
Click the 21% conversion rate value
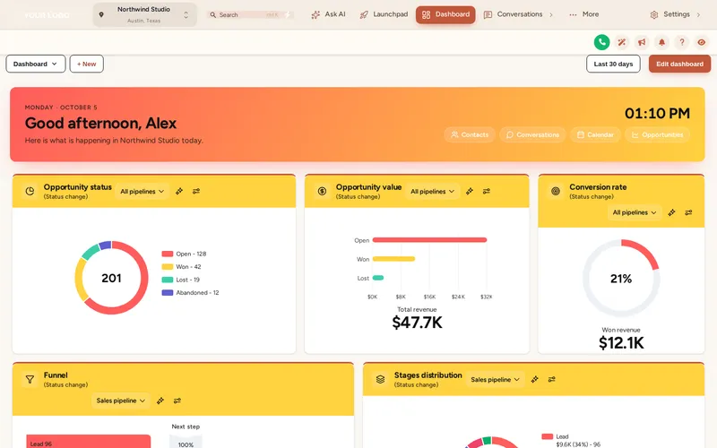621,279
